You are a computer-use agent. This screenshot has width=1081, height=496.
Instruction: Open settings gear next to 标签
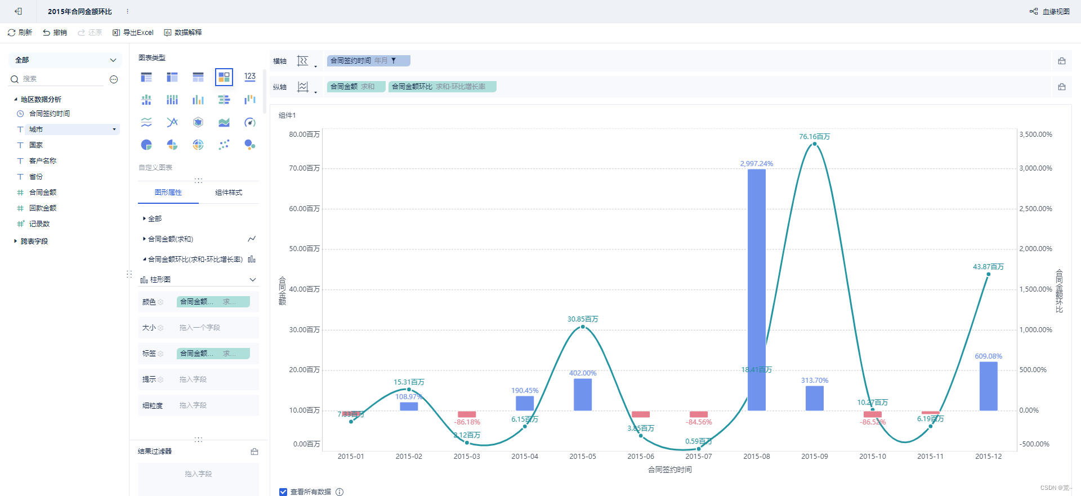point(160,354)
